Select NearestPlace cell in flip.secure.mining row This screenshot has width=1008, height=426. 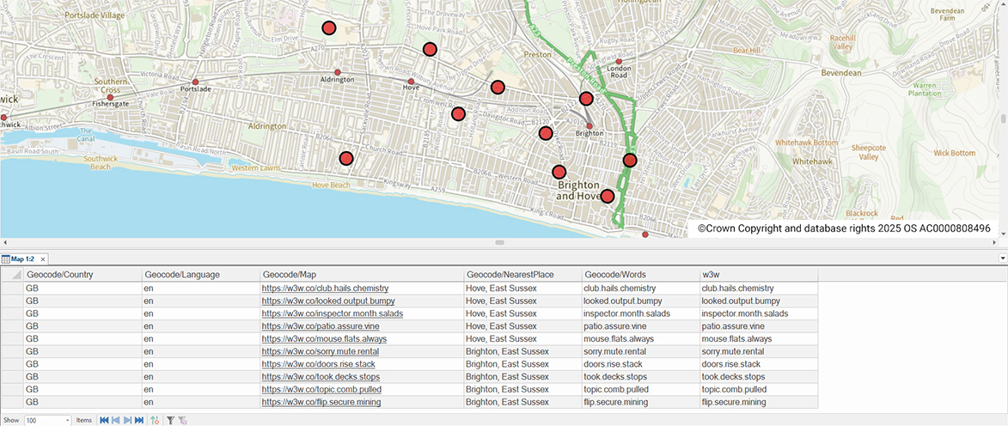[x=522, y=402]
